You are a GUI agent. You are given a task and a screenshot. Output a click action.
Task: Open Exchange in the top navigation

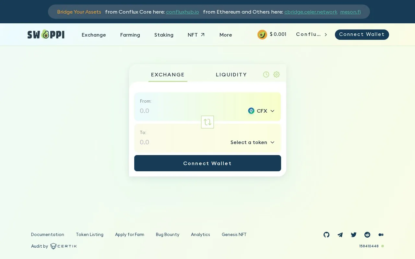pyautogui.click(x=94, y=35)
